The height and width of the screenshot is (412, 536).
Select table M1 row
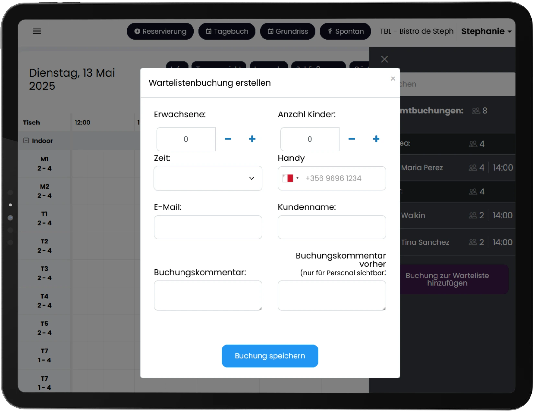44,164
